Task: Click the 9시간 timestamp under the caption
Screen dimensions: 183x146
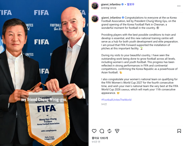Action: click(104, 104)
